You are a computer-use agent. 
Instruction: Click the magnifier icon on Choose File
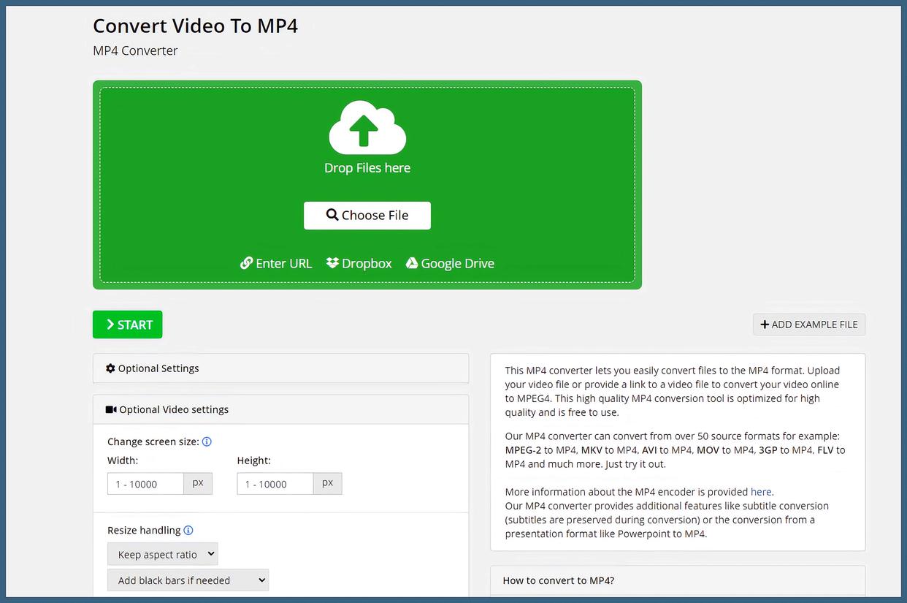click(332, 215)
